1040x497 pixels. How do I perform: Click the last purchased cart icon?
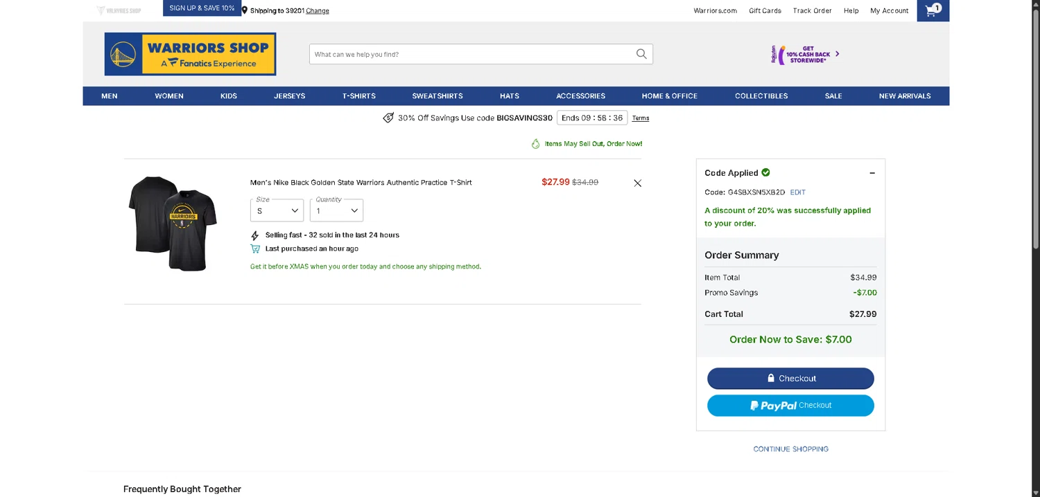[x=255, y=248]
